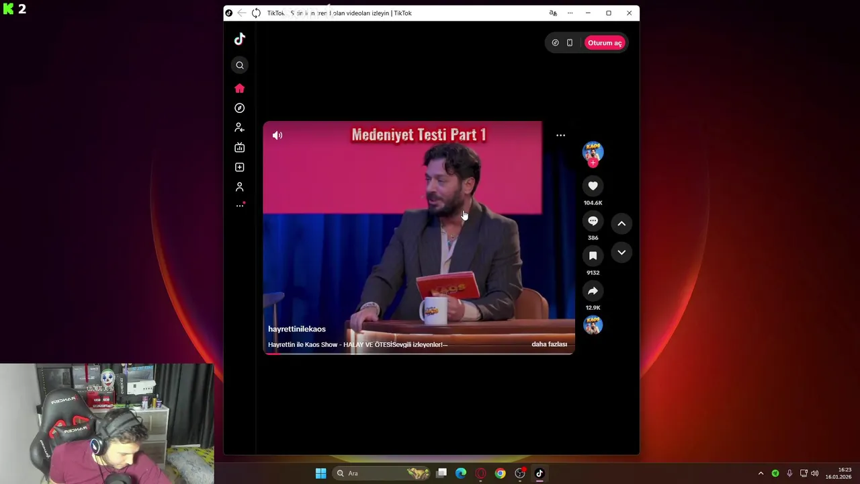860x484 pixels.
Task: Open OBS Studio from the taskbar
Action: pos(519,473)
